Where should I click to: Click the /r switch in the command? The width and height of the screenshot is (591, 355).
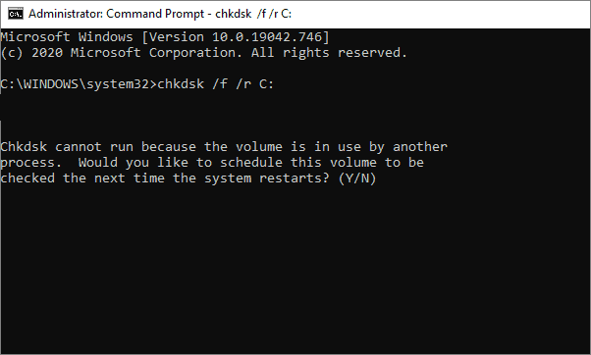point(243,83)
